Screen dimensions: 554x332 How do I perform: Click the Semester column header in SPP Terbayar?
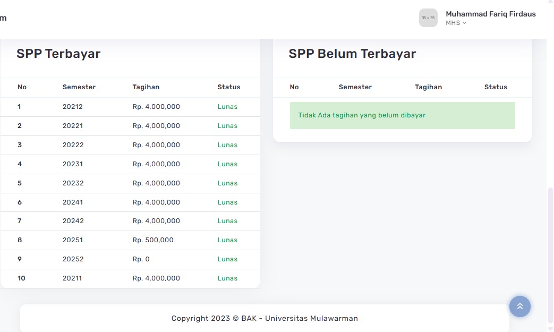click(79, 87)
